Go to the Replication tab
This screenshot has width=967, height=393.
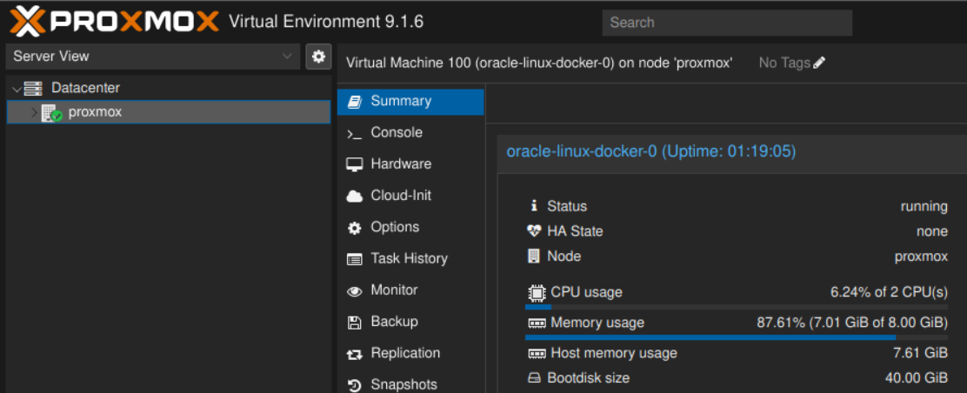tap(405, 353)
